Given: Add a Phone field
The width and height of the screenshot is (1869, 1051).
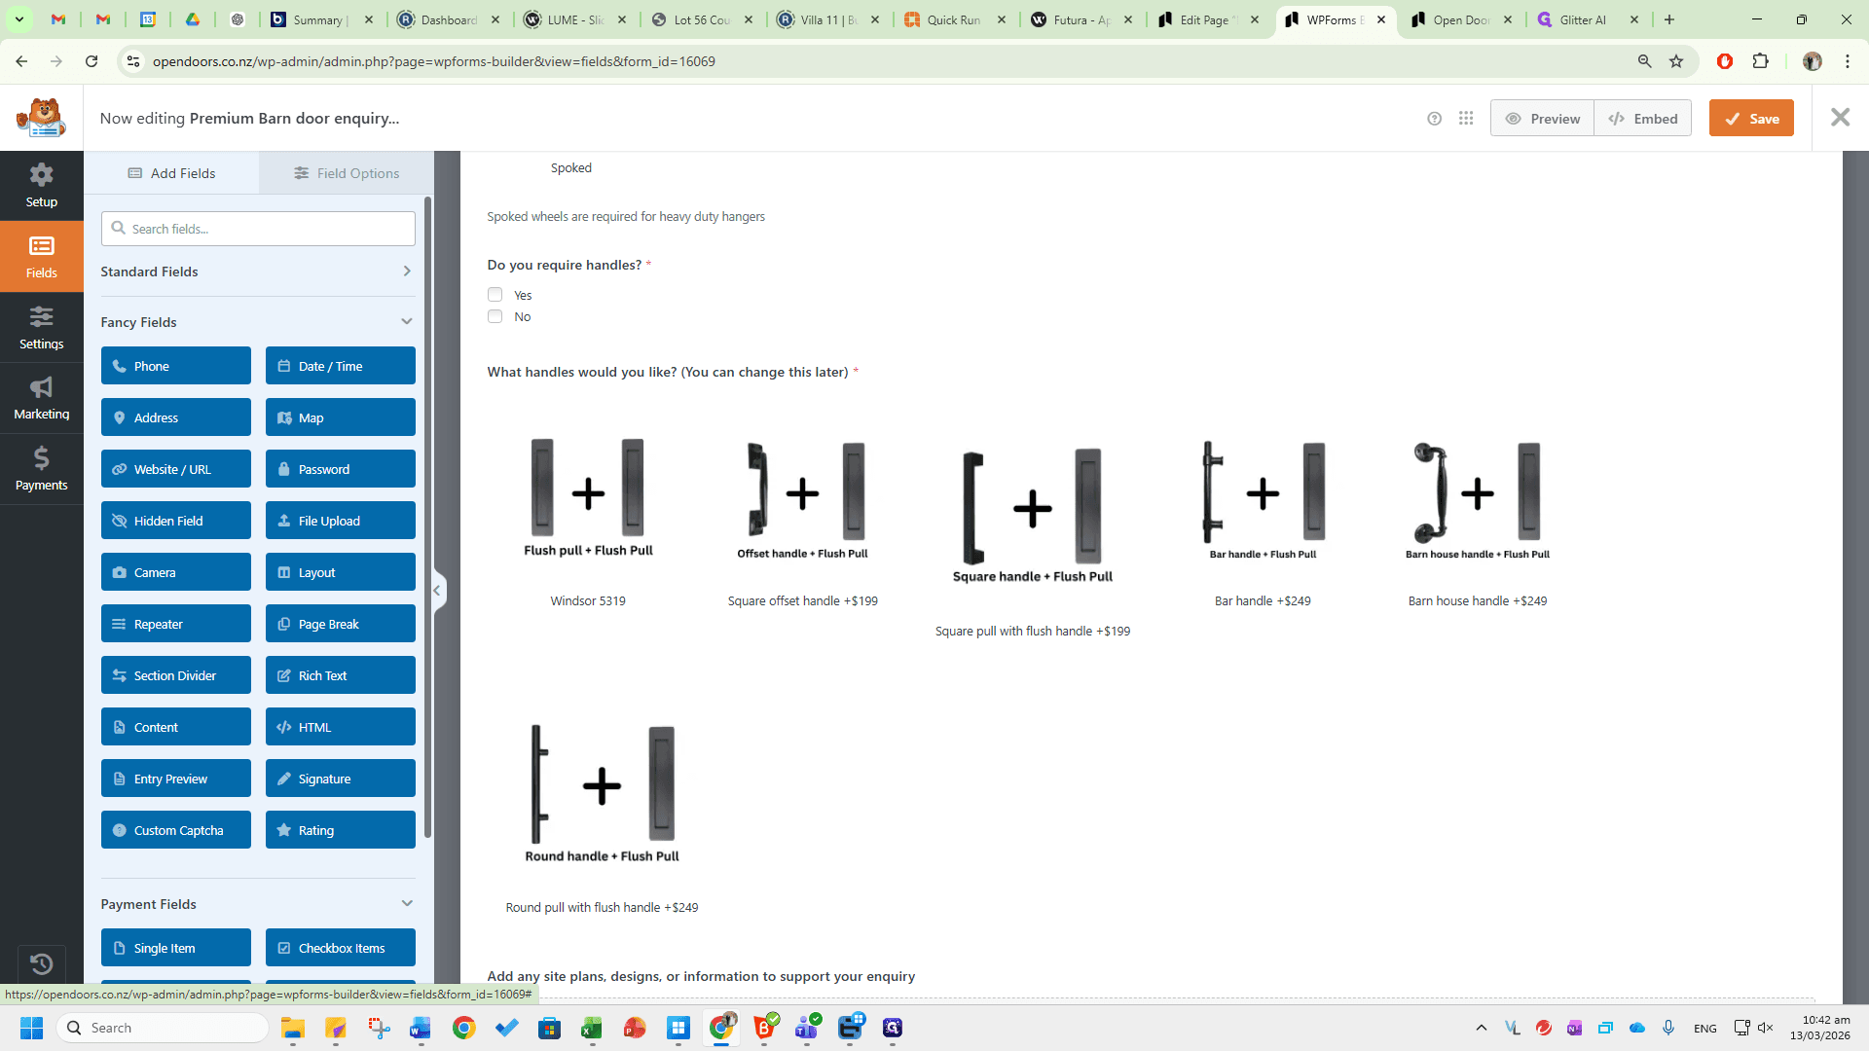Looking at the screenshot, I should (x=176, y=366).
